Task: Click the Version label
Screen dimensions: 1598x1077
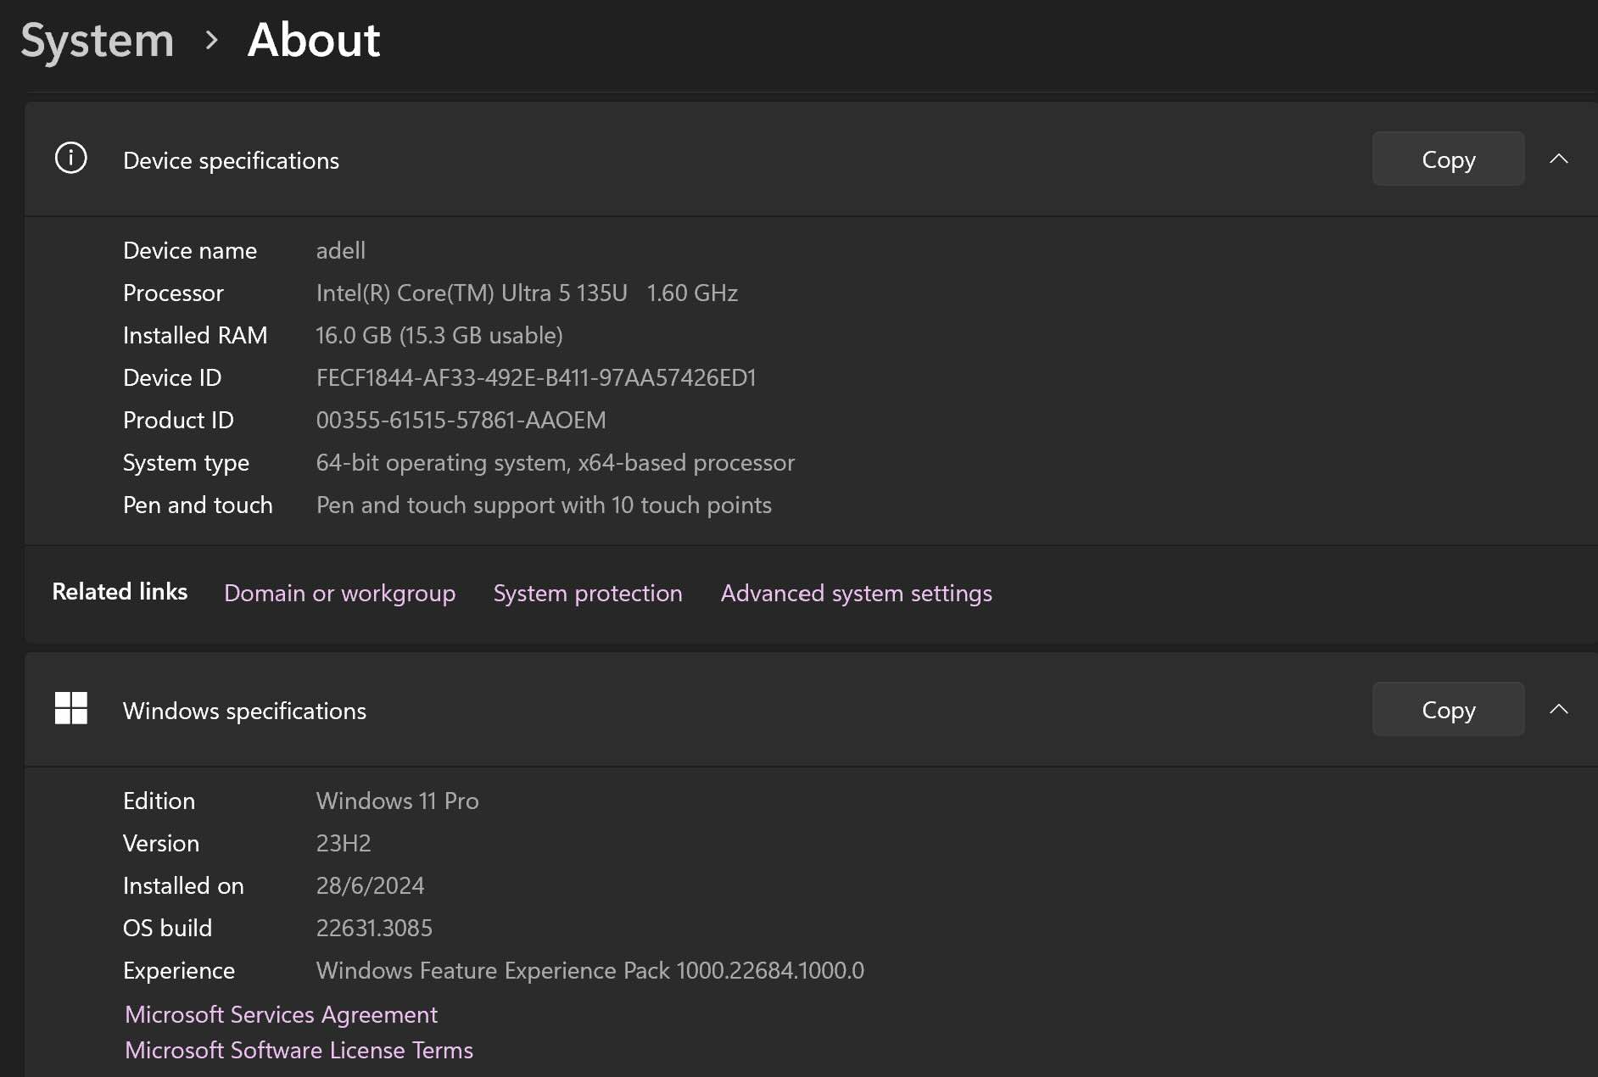Action: (x=161, y=843)
